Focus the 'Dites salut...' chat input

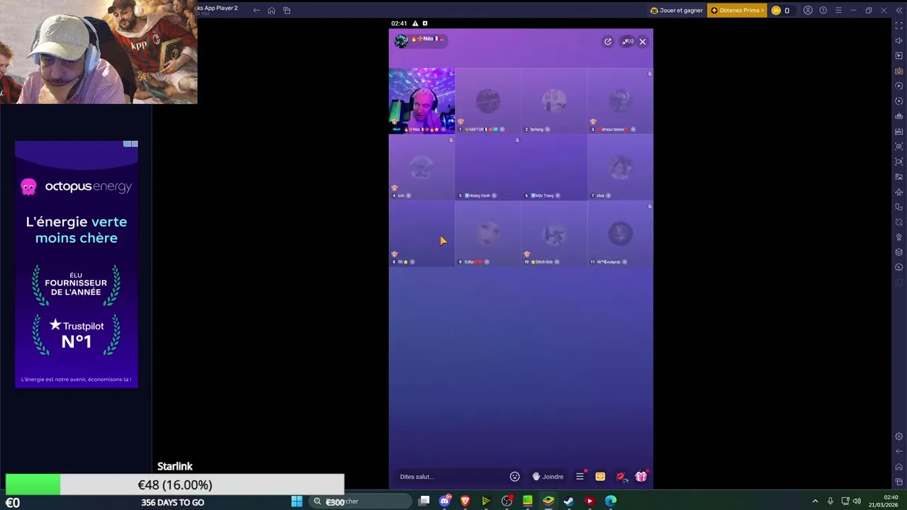[x=450, y=477]
